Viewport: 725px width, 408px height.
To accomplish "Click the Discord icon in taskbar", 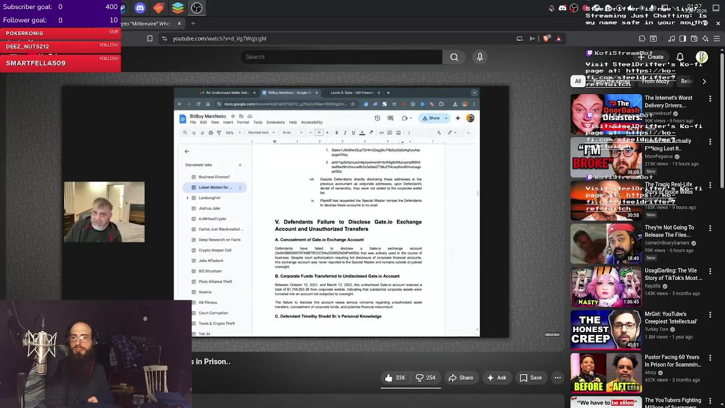I will (140, 8).
